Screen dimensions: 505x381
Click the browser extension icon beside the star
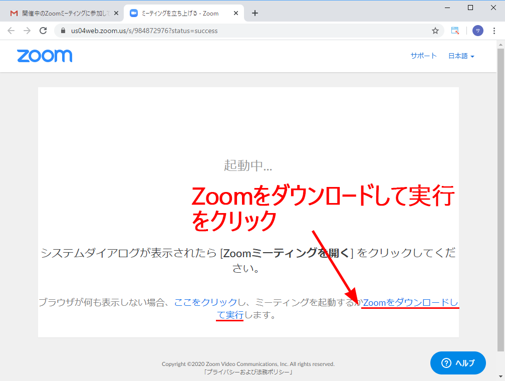455,31
